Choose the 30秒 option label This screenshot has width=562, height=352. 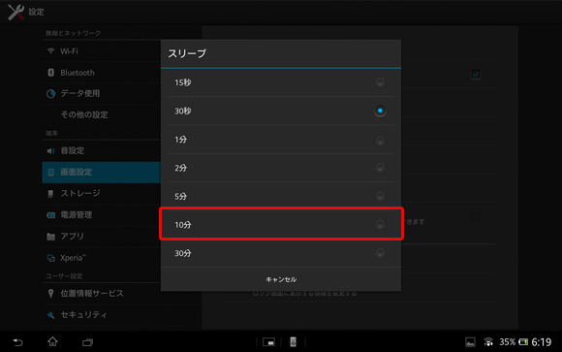(x=183, y=111)
